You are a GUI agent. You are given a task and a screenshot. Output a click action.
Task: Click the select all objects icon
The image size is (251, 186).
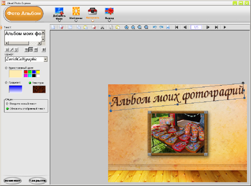[x=111, y=27]
